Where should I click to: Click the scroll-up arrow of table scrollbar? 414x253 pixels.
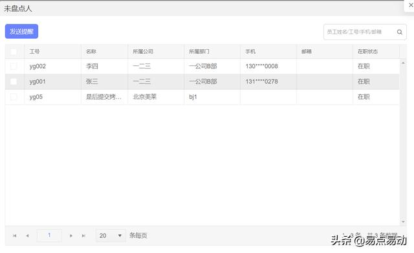[403, 63]
